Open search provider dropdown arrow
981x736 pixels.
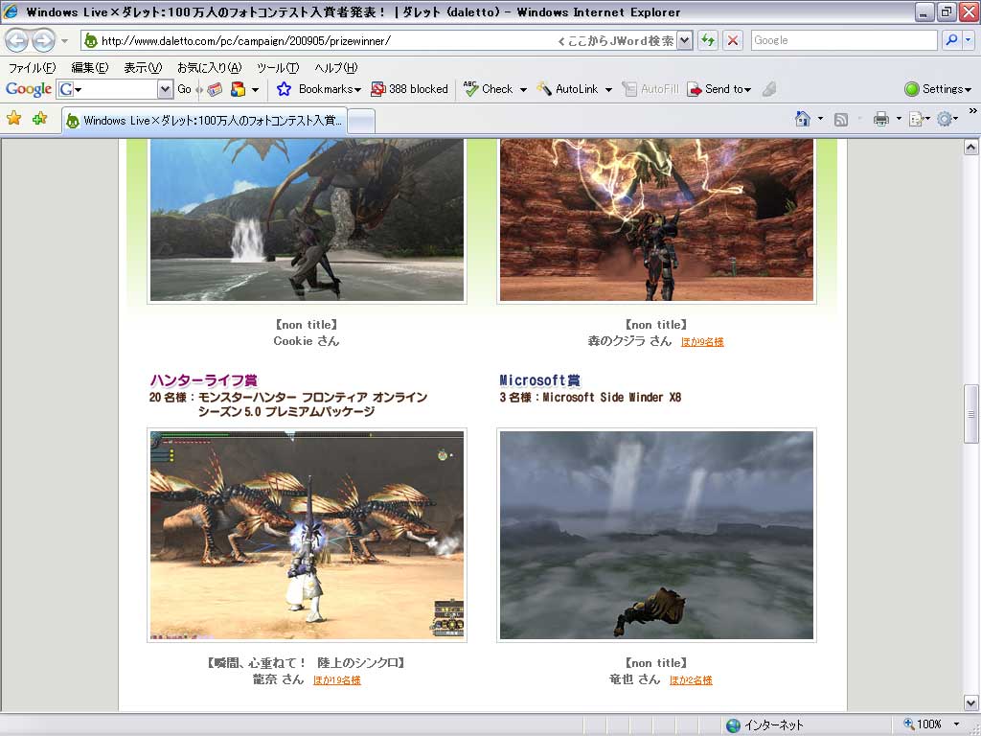pyautogui.click(x=968, y=40)
